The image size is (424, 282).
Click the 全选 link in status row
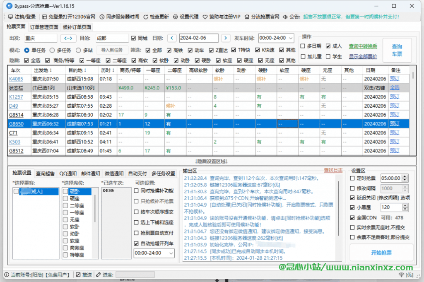click(395, 88)
